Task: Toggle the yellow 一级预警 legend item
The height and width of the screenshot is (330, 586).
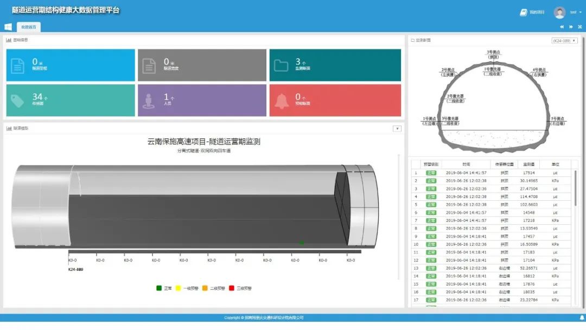Action: tap(186, 288)
